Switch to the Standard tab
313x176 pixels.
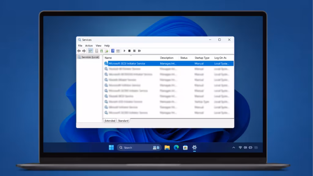123,121
